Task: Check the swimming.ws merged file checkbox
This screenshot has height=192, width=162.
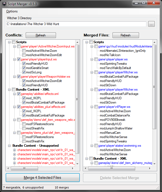Action: coord(96,146)
